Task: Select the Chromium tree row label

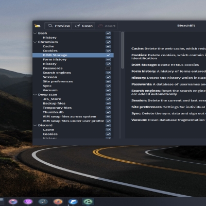Action: 48,42
